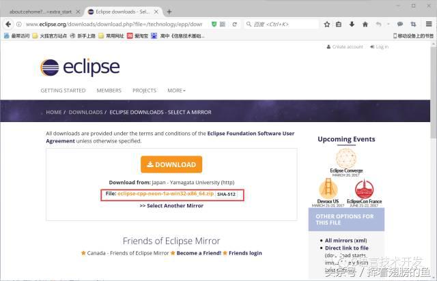Open the 高中《信息技术基础 bookmark
Screen dimensions: 437x281
178,35
